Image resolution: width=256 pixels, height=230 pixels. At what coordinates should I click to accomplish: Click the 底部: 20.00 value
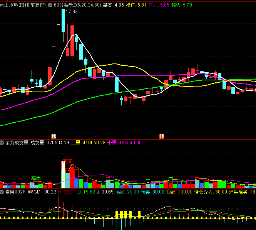[127, 192]
